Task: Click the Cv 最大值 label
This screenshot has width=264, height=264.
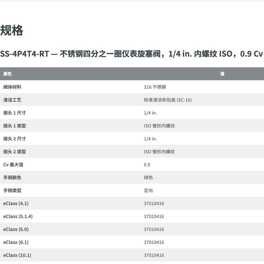Action: (x=13, y=165)
